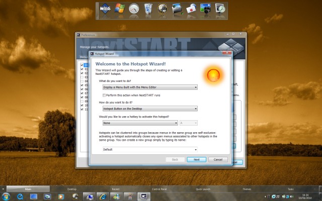
Task: Click the camera icon in dock
Action: pyautogui.click(x=205, y=8)
